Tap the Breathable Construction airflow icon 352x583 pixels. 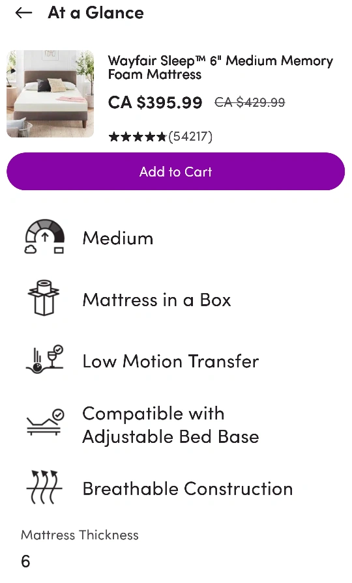[44, 487]
